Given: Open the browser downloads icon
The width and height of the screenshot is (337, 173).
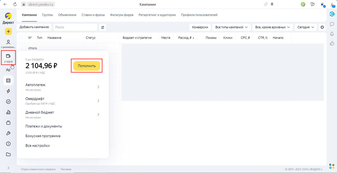Looking at the screenshot, I should [333, 4].
